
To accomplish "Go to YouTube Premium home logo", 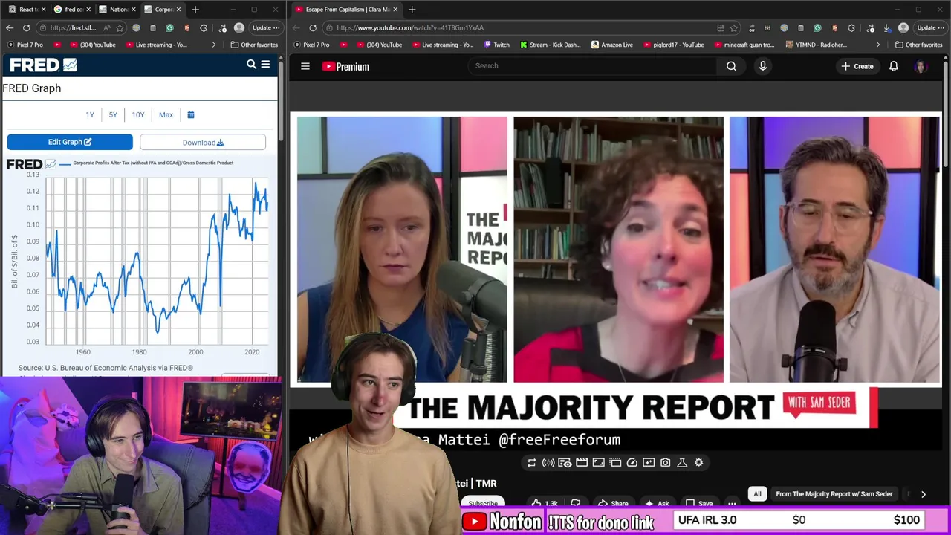I will 345,66.
